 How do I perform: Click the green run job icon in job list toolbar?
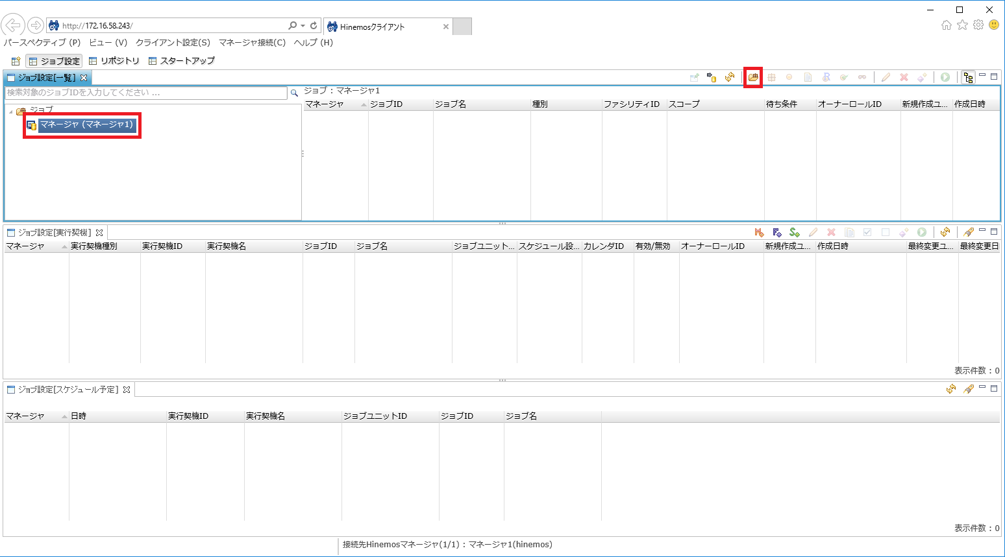pyautogui.click(x=945, y=77)
